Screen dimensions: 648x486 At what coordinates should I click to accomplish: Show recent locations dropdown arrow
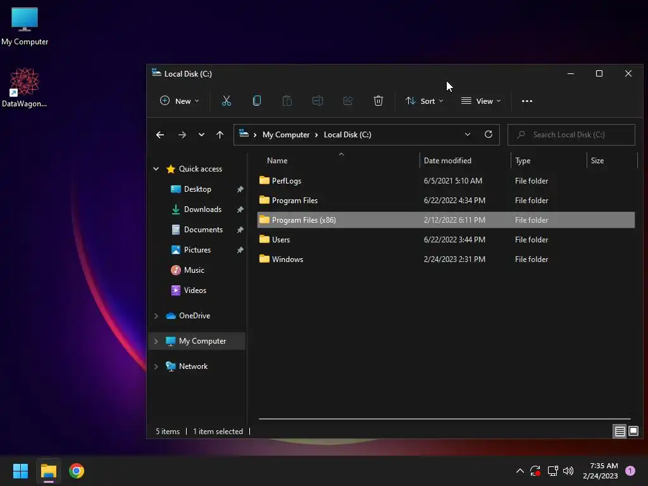point(201,135)
